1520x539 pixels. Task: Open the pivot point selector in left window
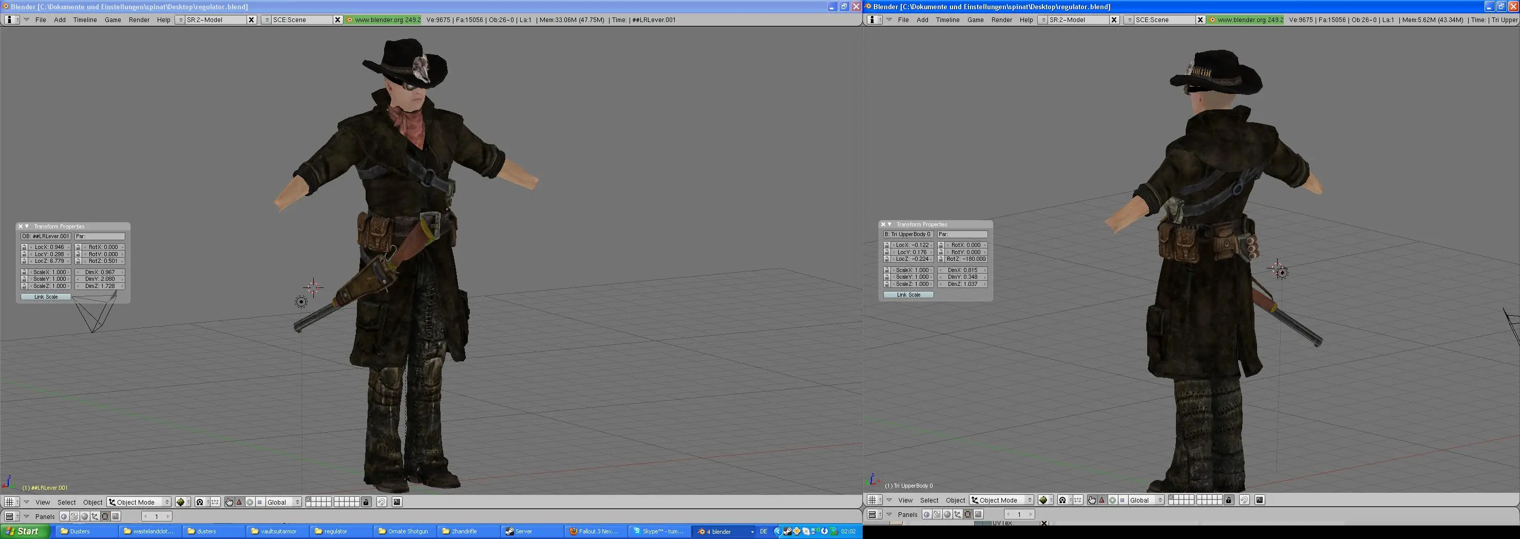click(x=202, y=503)
